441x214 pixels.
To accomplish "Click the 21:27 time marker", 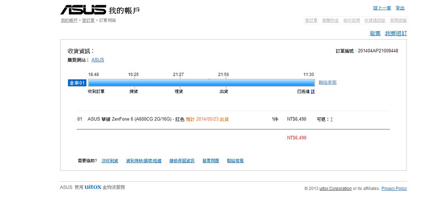I will coord(178,74).
